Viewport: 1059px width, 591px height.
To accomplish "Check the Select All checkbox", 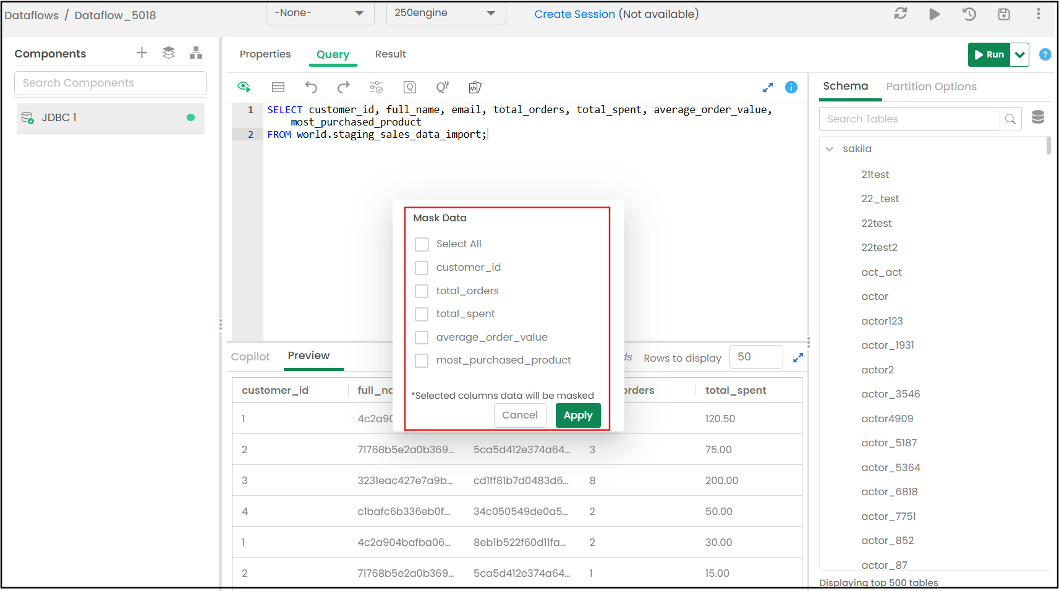I will (x=422, y=244).
